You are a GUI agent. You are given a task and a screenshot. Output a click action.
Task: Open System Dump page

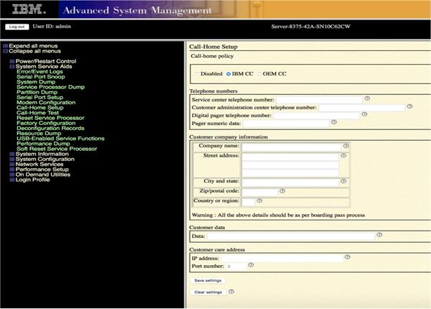36,82
